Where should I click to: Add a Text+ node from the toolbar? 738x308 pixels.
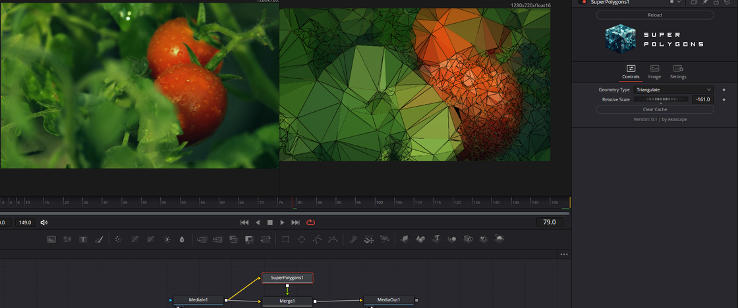point(84,240)
